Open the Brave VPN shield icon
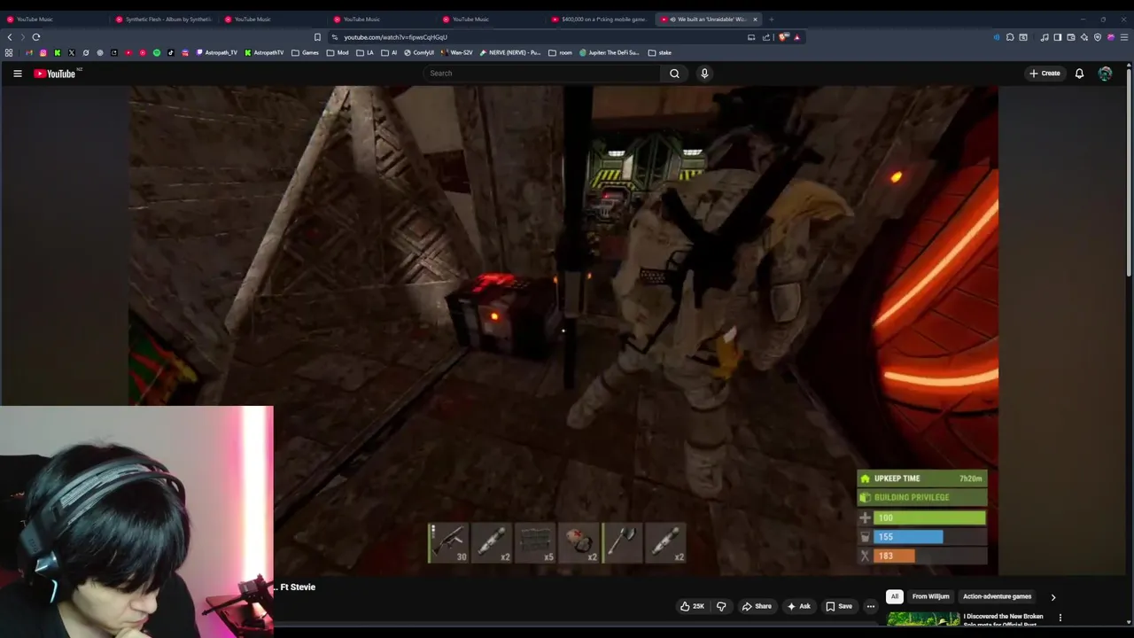 pos(1098,37)
